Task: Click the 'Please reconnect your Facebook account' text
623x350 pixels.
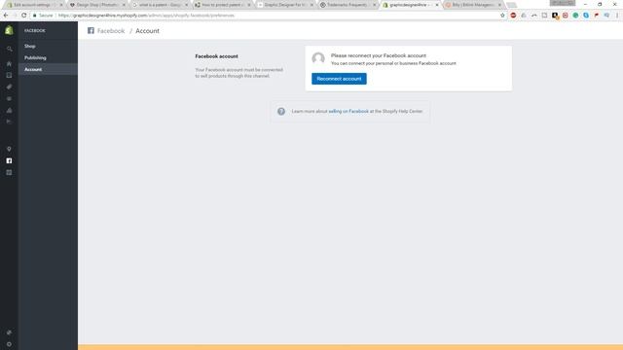Action: pos(379,55)
